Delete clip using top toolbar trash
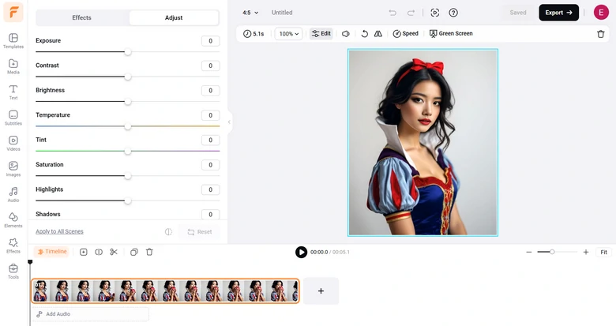 point(601,34)
